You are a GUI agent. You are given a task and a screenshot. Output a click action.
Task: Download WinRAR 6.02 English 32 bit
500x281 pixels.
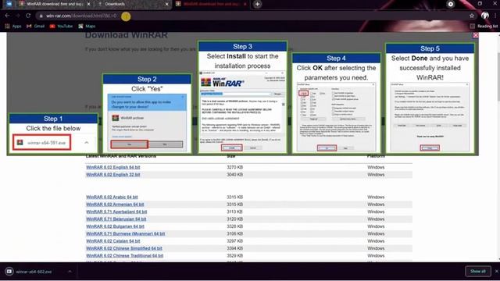point(112,175)
